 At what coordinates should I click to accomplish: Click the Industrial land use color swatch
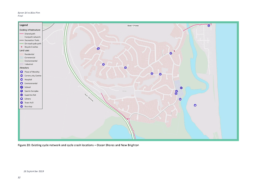[22, 64]
